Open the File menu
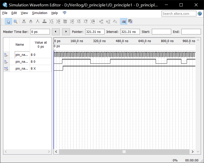 5,13
